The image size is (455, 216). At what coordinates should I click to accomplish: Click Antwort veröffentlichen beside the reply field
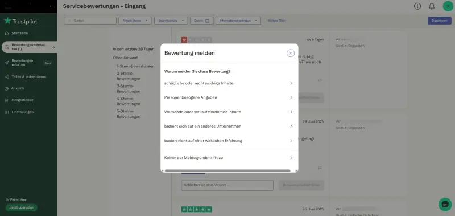(301, 185)
